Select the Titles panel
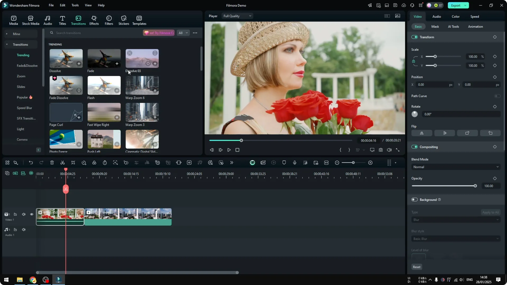The height and width of the screenshot is (285, 507). [62, 20]
